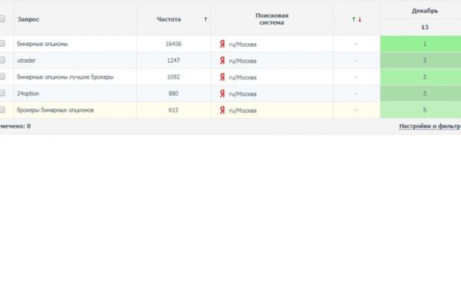Sort by the Частота arrow icon

pos(205,19)
